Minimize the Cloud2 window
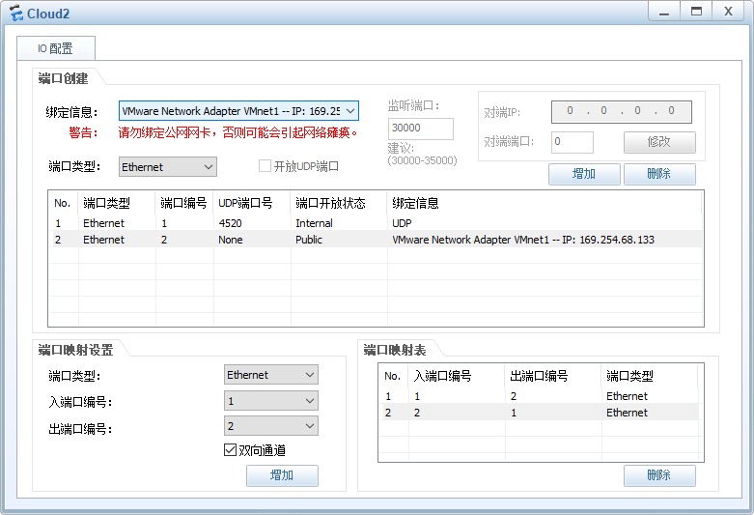 664,12
